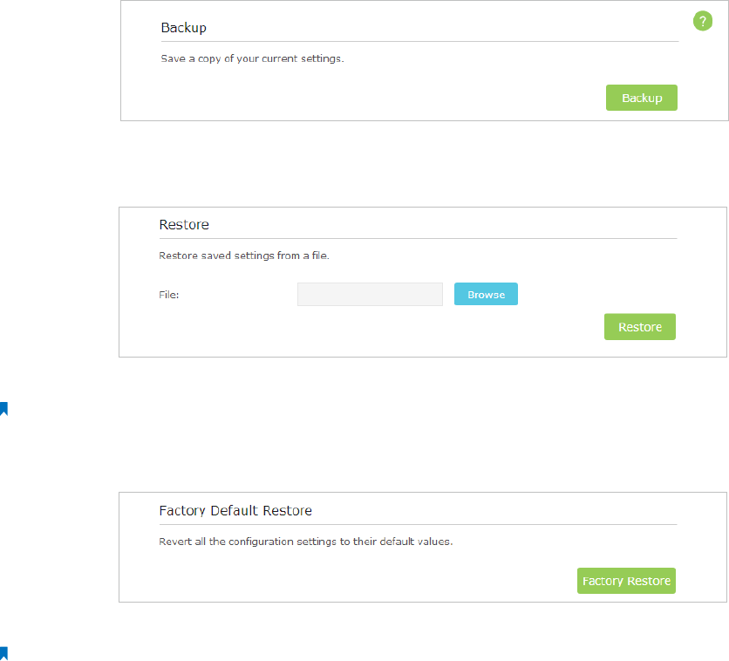Click the blue bookmark icon below Restore panel
729x661 pixels.
(3, 407)
